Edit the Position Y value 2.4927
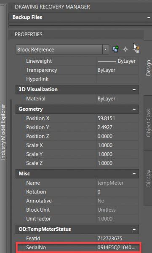 point(117,127)
